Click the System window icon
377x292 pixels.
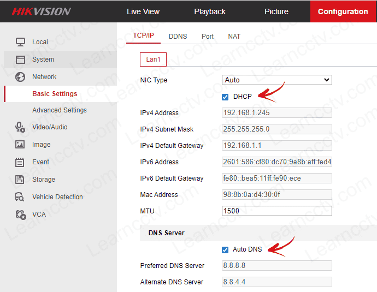[20, 59]
